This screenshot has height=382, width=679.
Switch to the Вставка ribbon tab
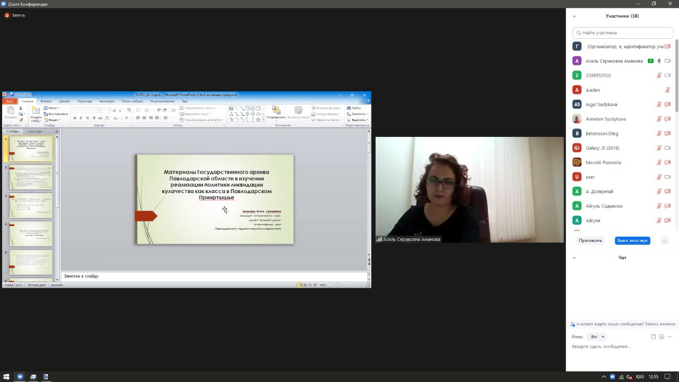pyautogui.click(x=46, y=101)
